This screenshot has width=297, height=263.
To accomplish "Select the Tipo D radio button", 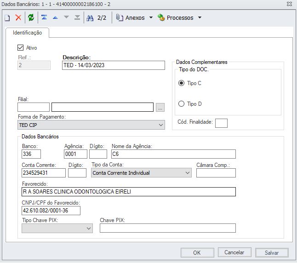I will pos(181,104).
